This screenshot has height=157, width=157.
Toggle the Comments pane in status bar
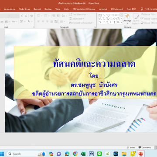click(145, 147)
